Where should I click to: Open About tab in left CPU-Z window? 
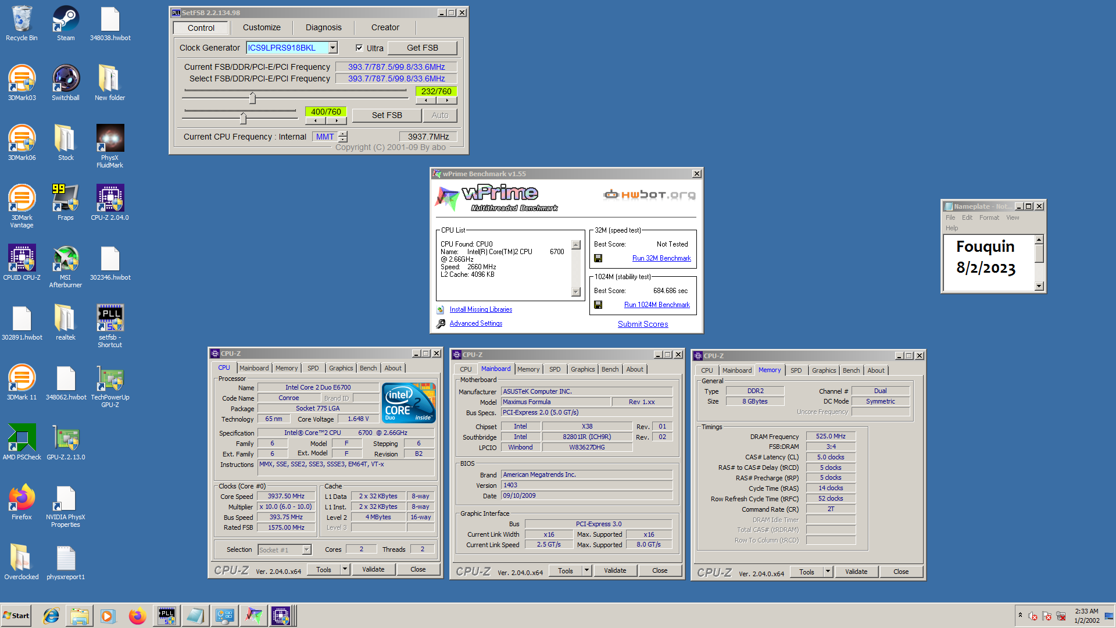(x=393, y=368)
